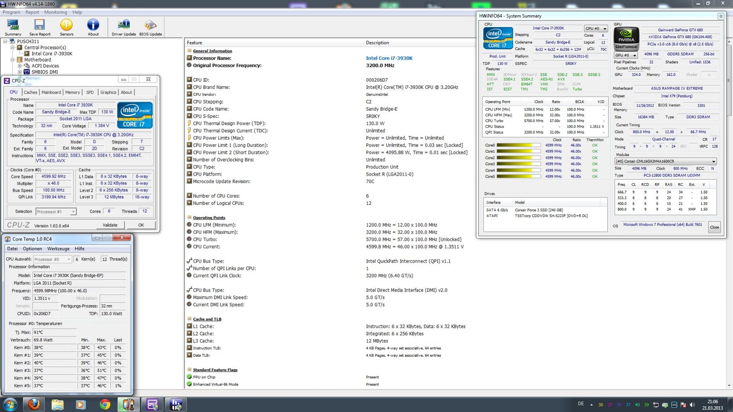Open the Windows Start menu
This screenshot has height=412, width=733.
(10, 404)
